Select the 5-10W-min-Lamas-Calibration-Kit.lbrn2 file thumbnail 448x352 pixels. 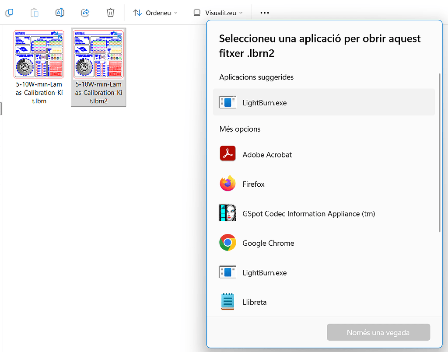[98, 54]
